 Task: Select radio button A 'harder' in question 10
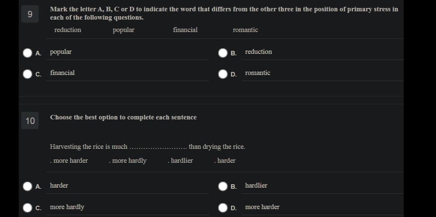pos(28,186)
